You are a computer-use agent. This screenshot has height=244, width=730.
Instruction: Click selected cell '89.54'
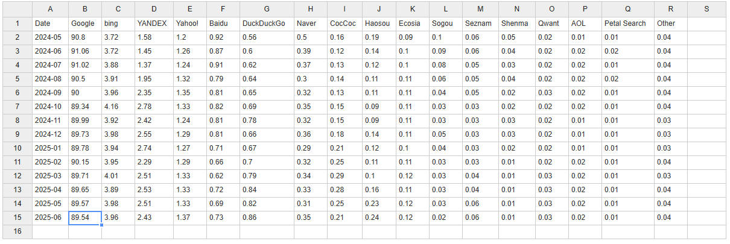pyautogui.click(x=84, y=217)
